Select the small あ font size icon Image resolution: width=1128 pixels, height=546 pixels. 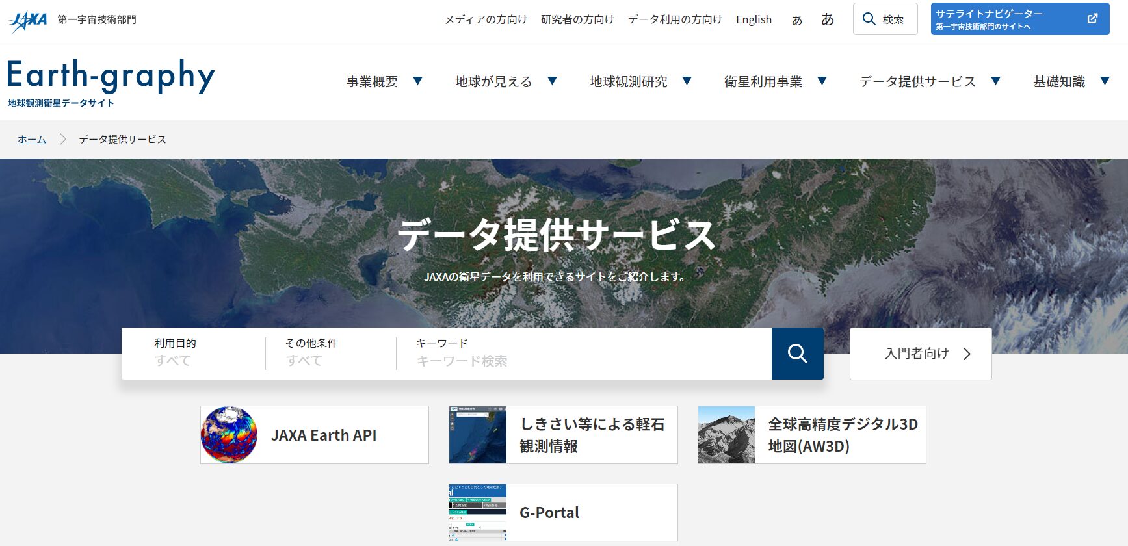pyautogui.click(x=796, y=20)
